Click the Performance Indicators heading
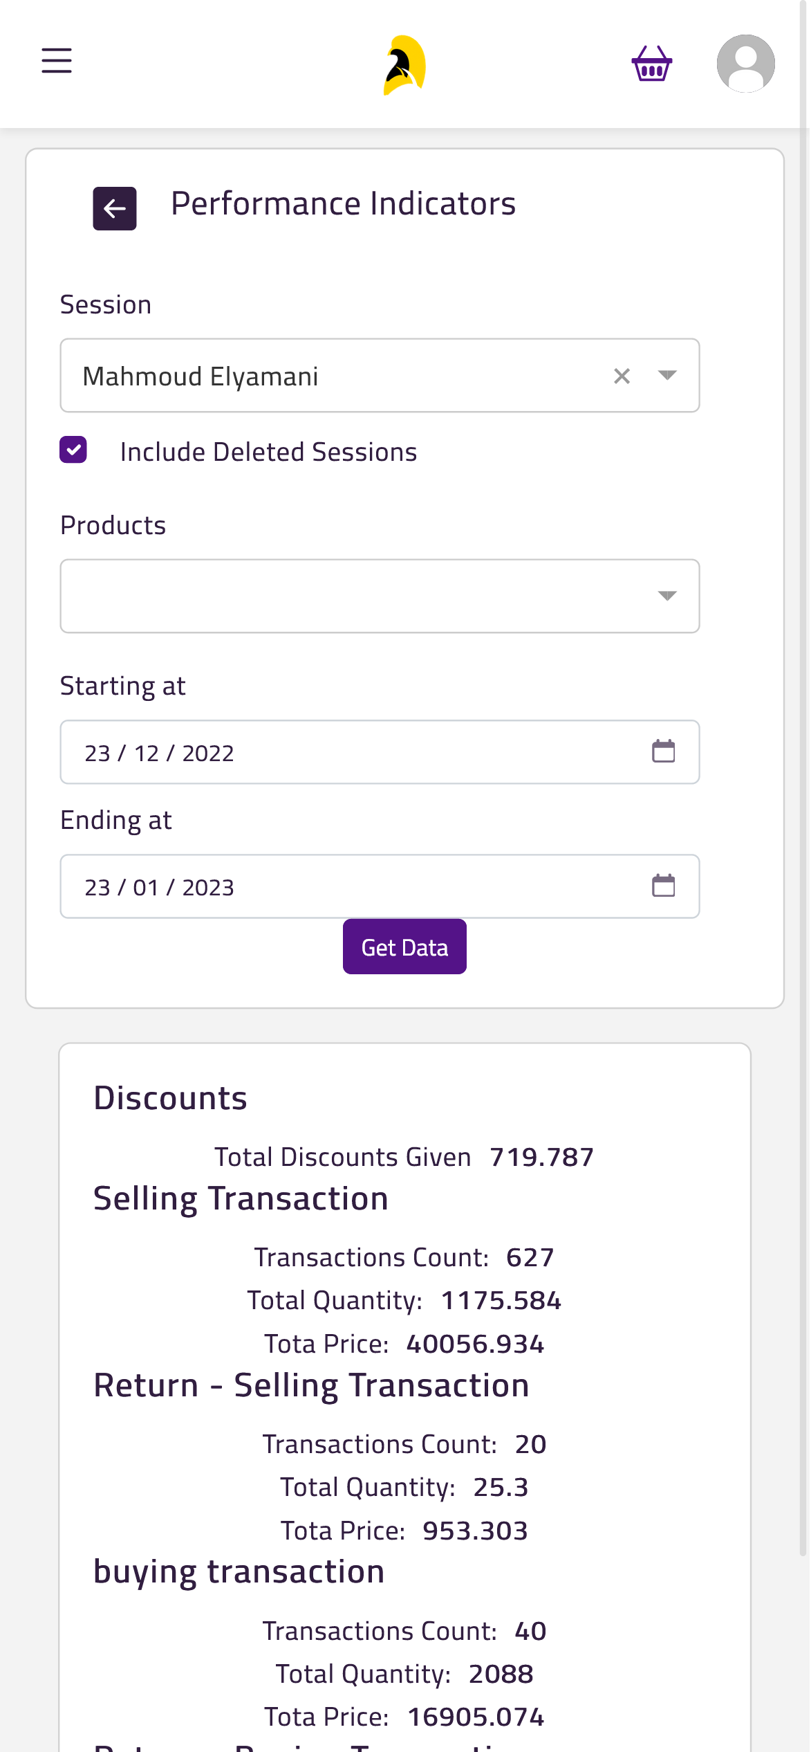 (343, 204)
